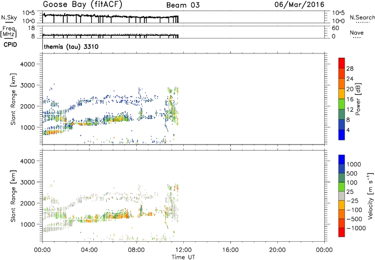375x260 pixels.
Task: Click the 'themis (tau) 3310' CPID text
Action: 71,46
